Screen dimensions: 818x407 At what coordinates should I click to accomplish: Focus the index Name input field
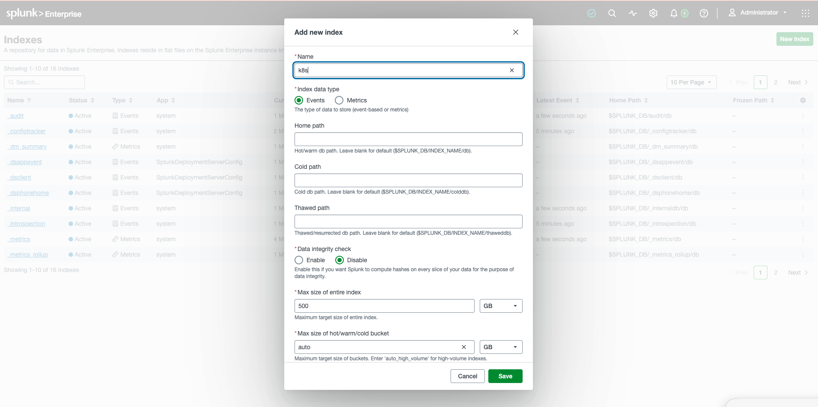409,70
